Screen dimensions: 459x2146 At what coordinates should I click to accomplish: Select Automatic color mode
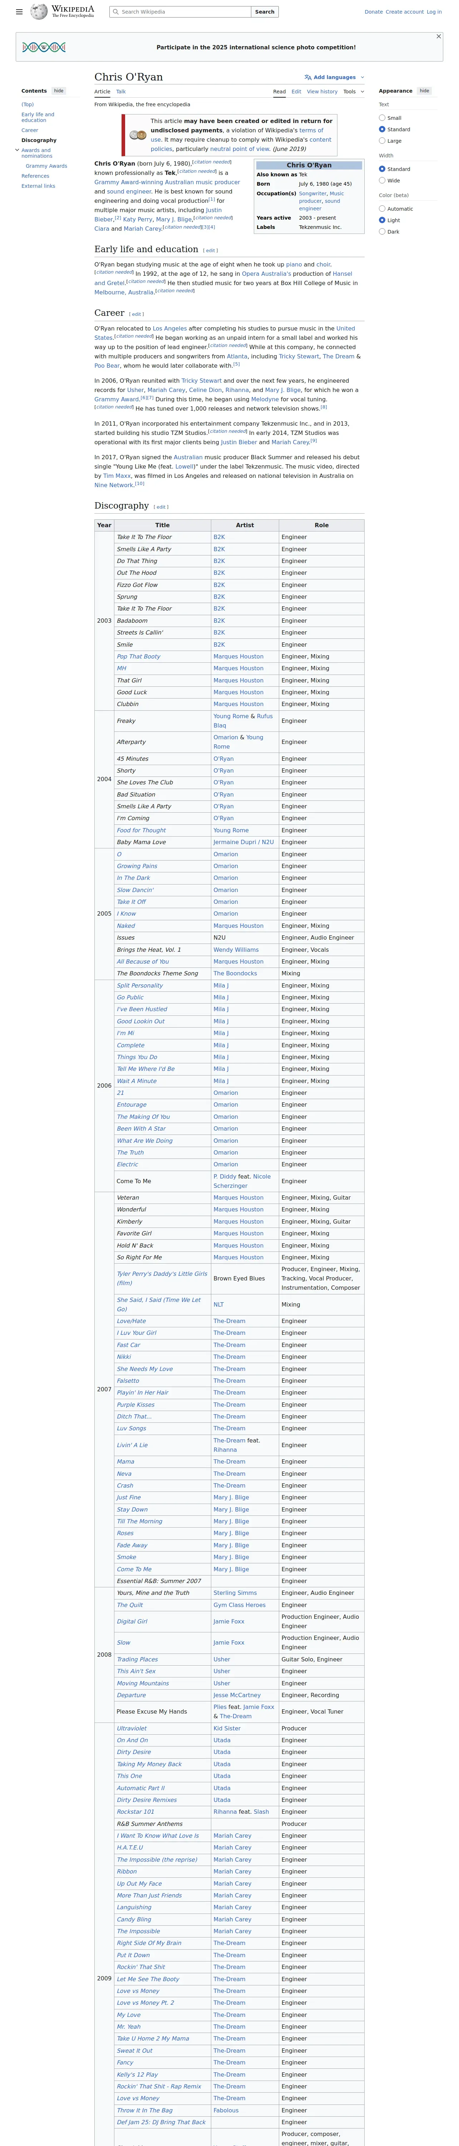[x=382, y=209]
